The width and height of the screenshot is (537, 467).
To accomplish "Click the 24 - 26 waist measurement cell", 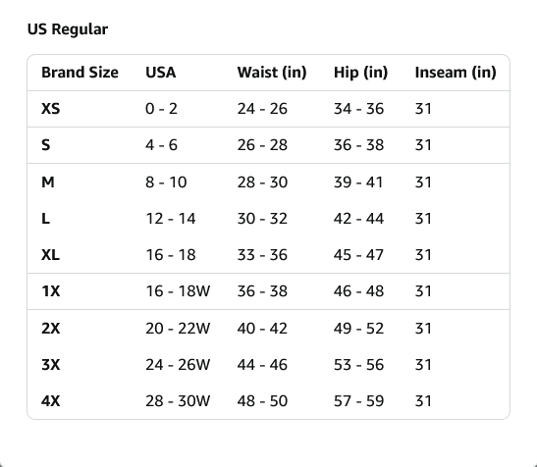I will click(262, 109).
